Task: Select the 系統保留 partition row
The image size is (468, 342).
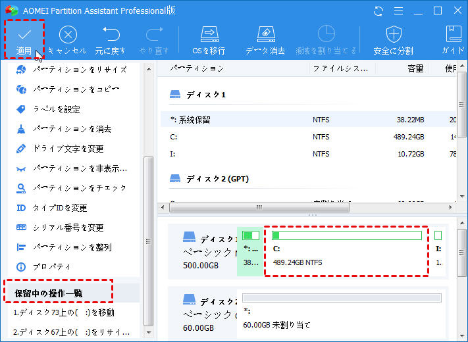Action: (309, 120)
